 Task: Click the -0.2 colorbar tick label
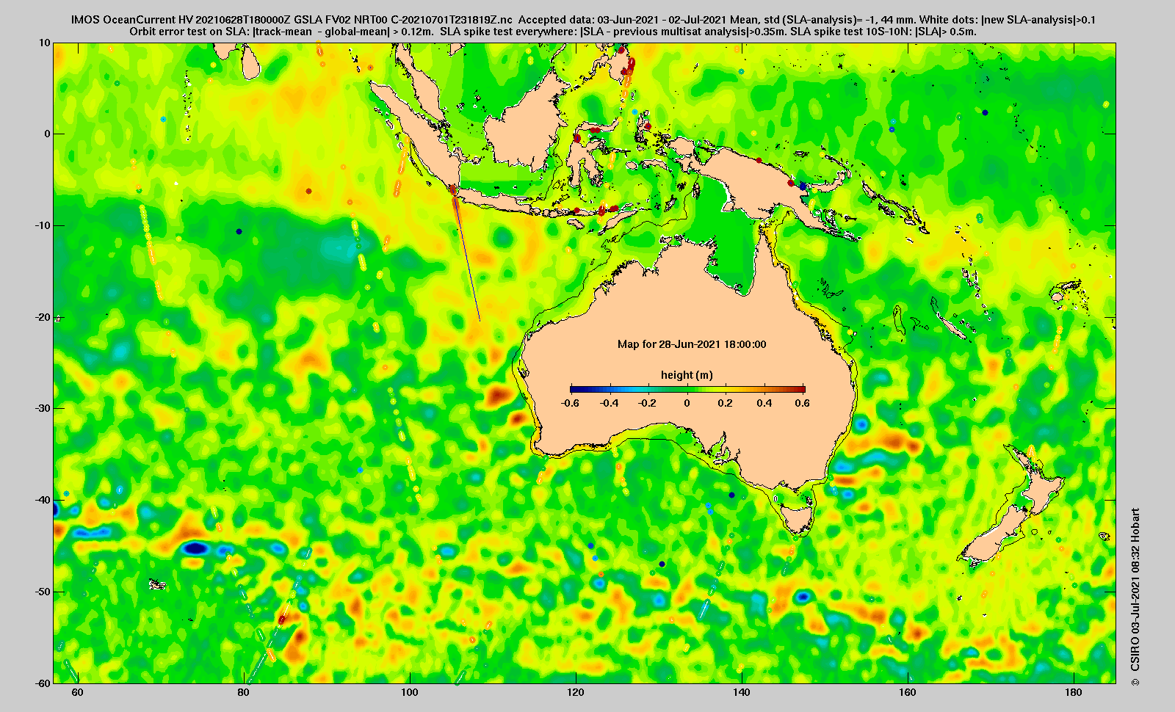pos(648,403)
